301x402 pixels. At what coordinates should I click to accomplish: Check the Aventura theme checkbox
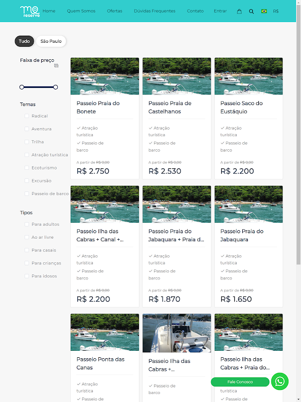27,129
